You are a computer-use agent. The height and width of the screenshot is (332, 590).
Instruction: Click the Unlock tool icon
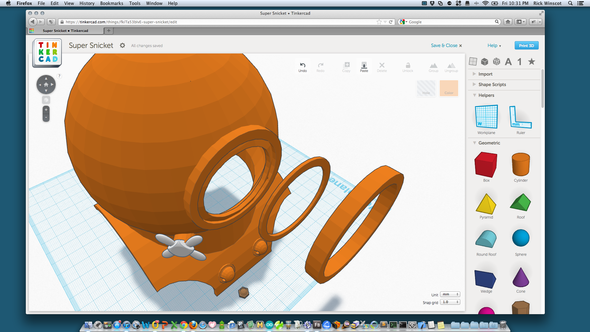pyautogui.click(x=408, y=65)
